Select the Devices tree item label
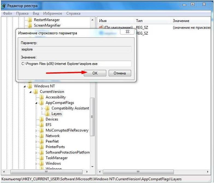214x183 pixels. click(52, 119)
